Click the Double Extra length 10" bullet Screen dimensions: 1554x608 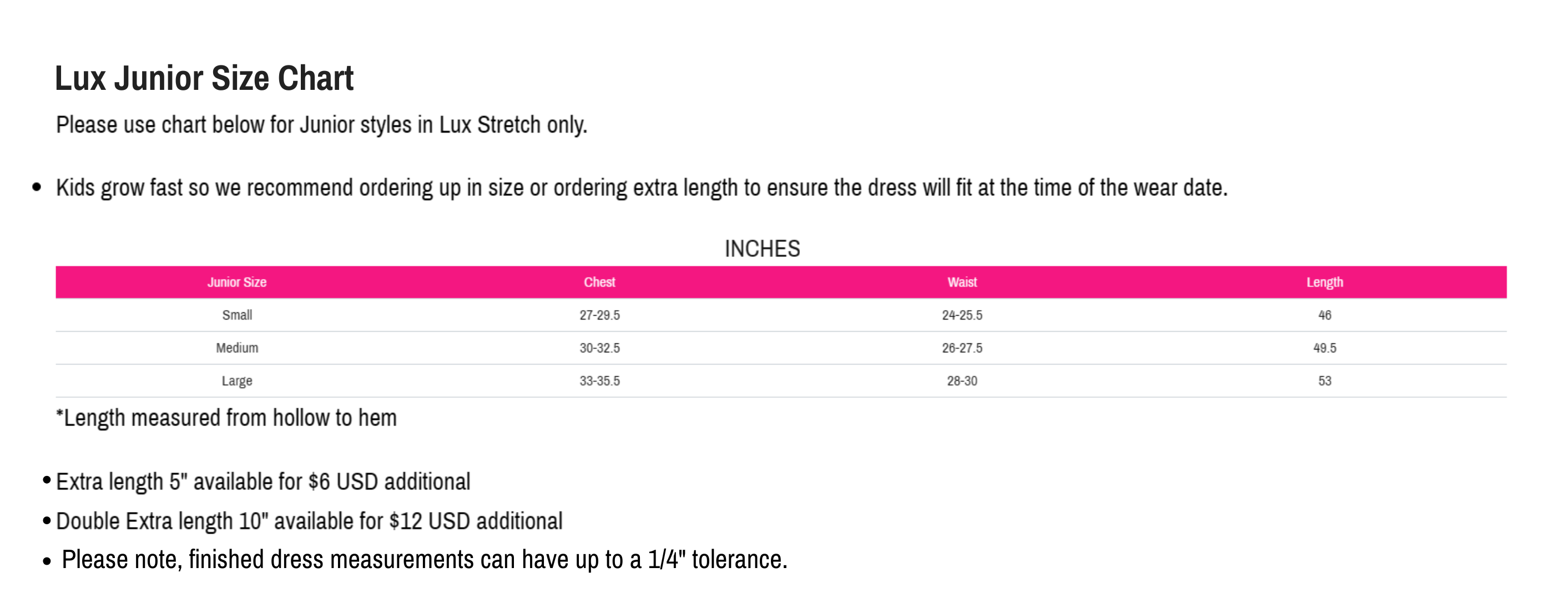point(309,521)
